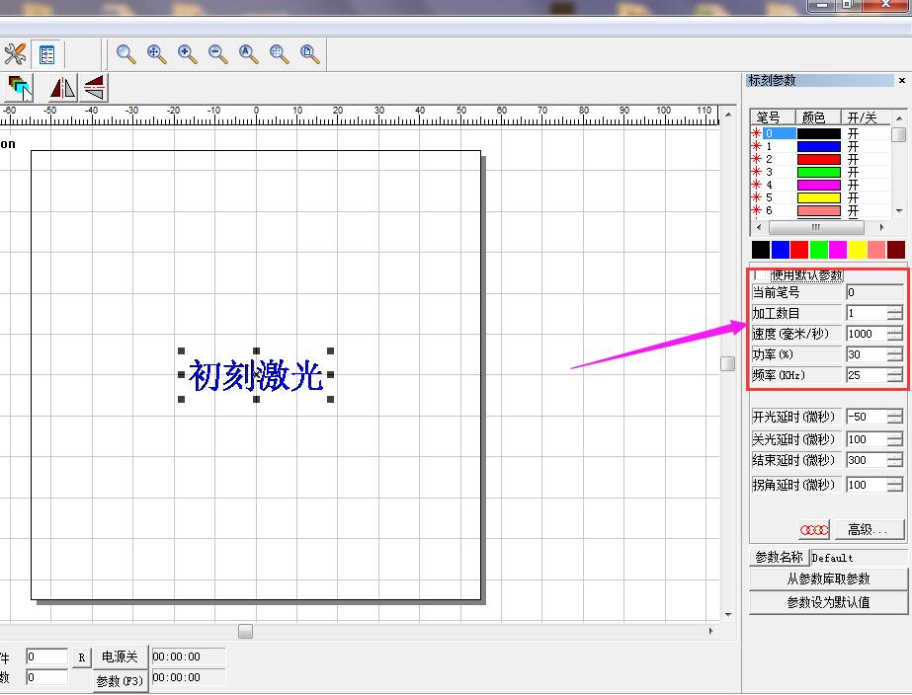
Task: Click the 笔号 column header
Action: [x=768, y=117]
